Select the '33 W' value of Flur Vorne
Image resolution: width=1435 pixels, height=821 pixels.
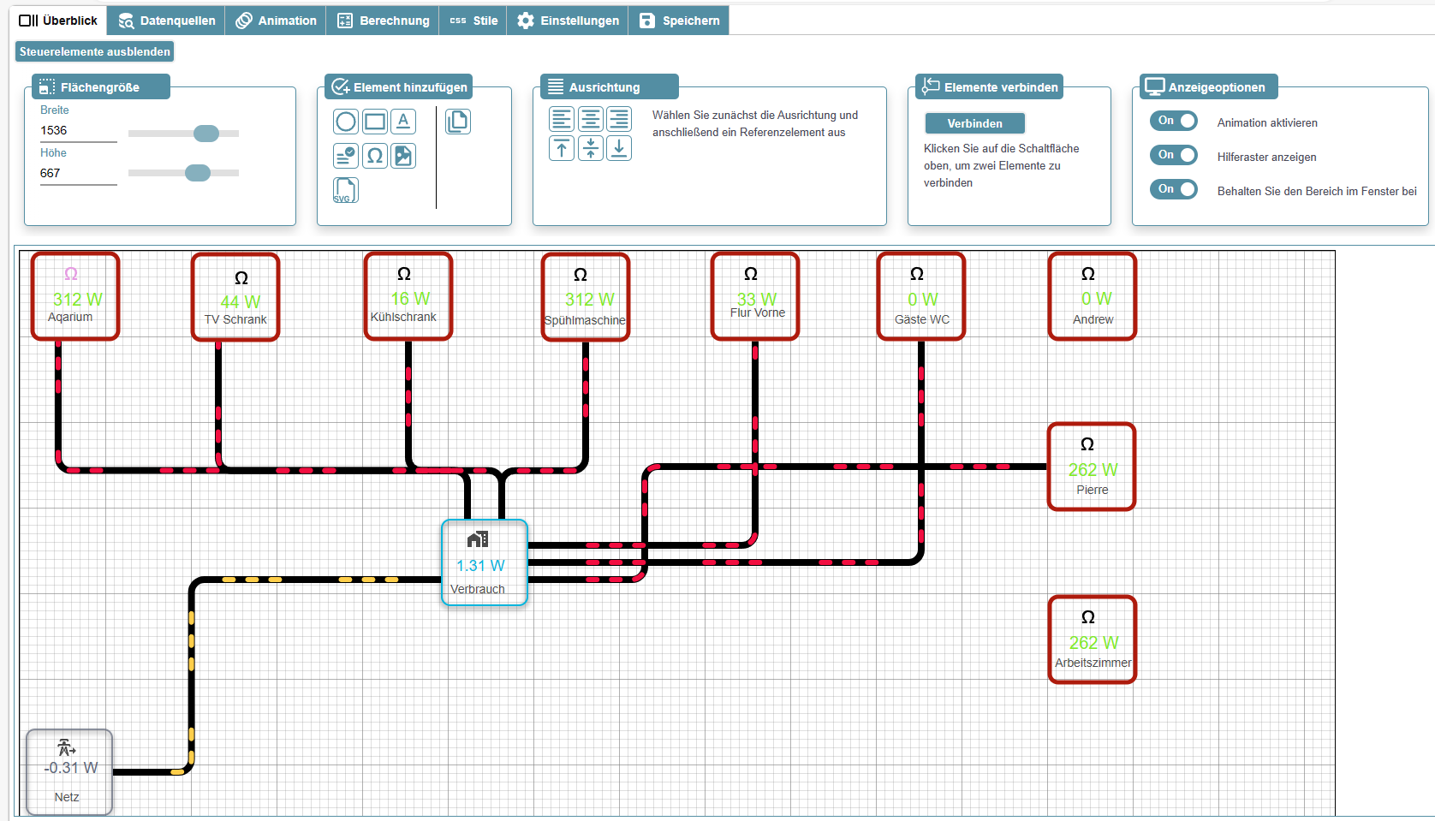[757, 299]
